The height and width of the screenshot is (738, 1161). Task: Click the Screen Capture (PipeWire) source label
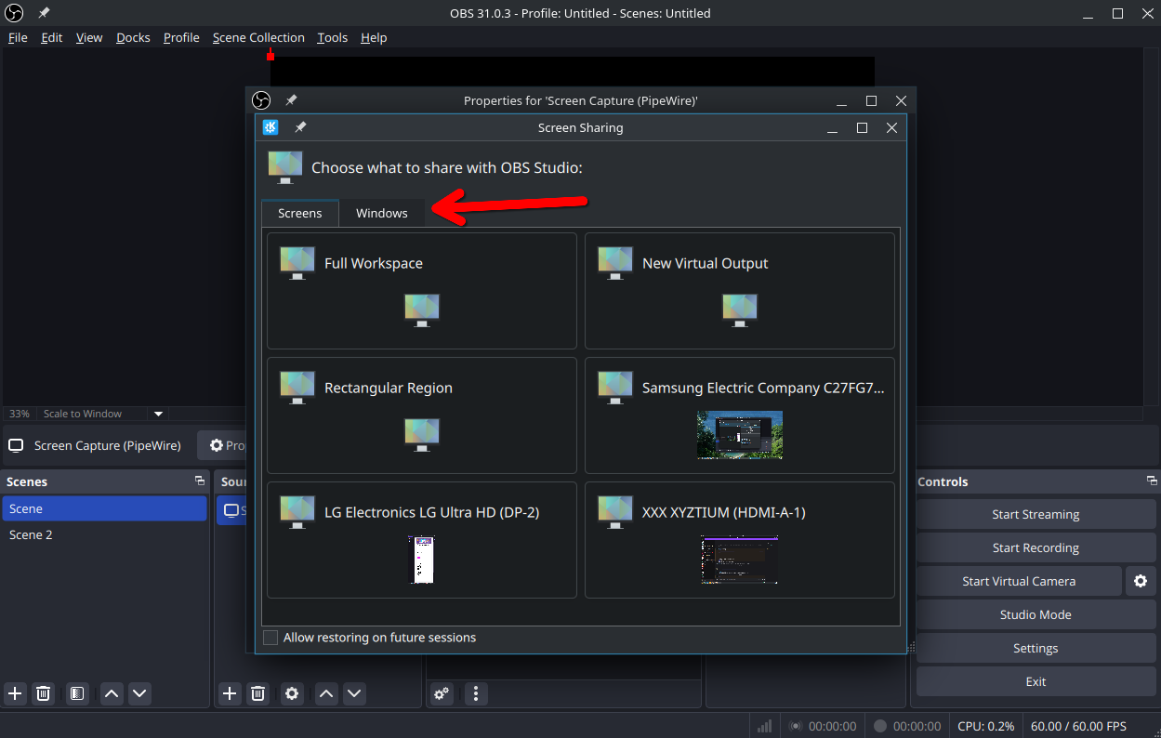tap(107, 445)
